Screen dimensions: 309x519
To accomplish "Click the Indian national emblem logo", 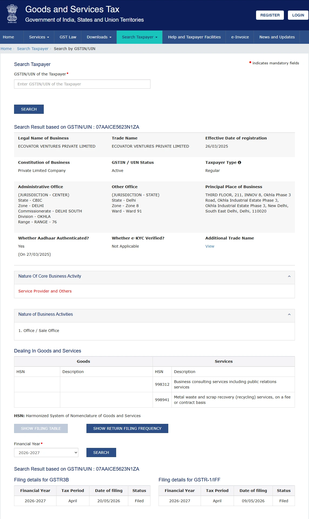I will (x=12, y=14).
